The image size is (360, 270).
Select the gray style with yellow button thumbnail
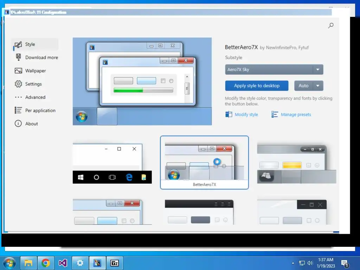click(297, 163)
